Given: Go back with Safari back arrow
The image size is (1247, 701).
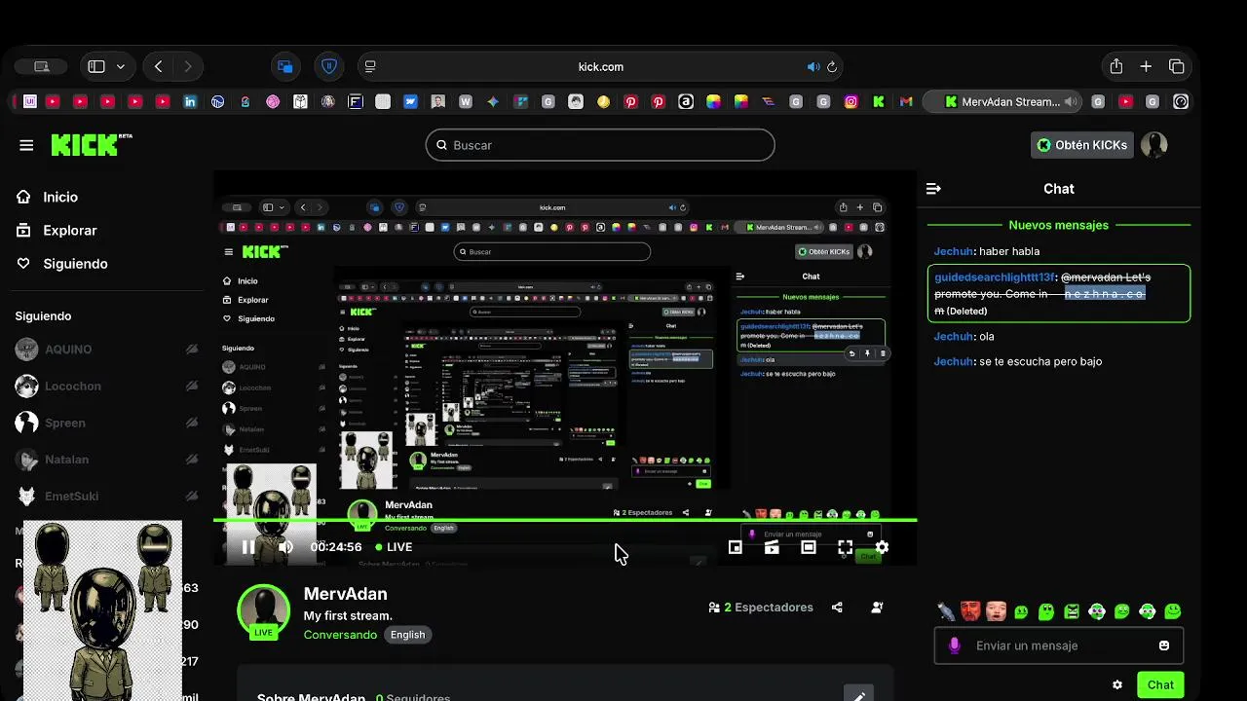Looking at the screenshot, I should pyautogui.click(x=159, y=66).
